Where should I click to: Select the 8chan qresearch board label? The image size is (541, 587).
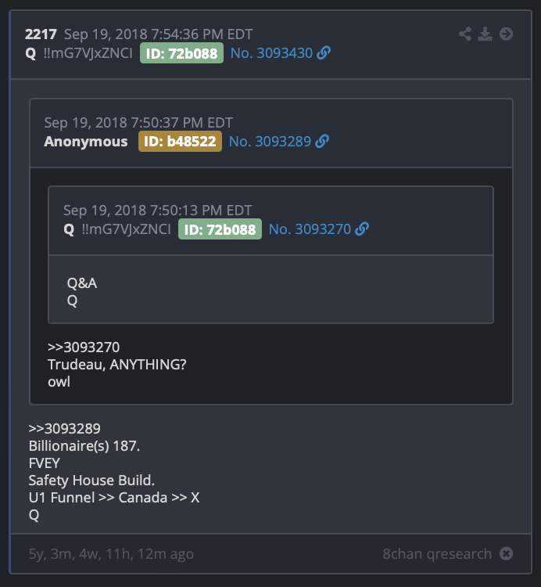point(437,553)
